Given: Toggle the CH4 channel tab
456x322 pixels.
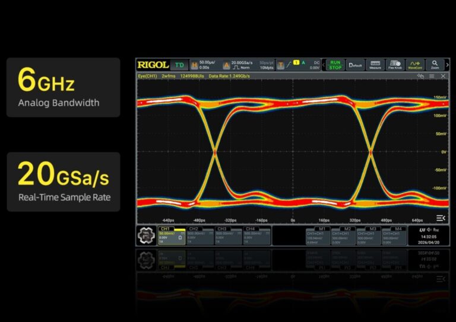Looking at the screenshot, I should pyautogui.click(x=256, y=236).
